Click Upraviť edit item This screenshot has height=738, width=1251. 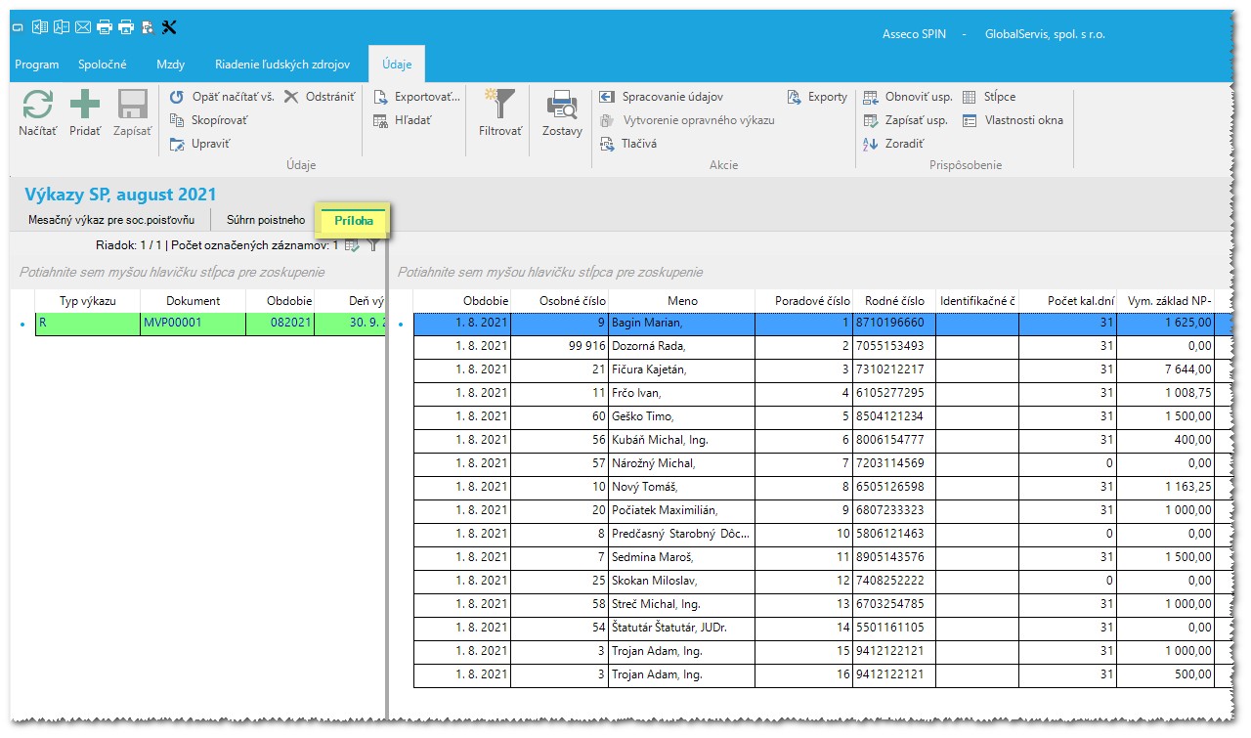[x=199, y=144]
